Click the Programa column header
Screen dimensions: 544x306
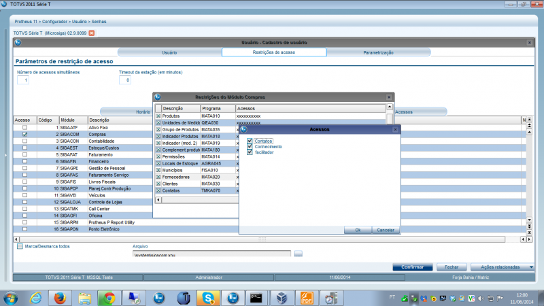tap(218, 109)
